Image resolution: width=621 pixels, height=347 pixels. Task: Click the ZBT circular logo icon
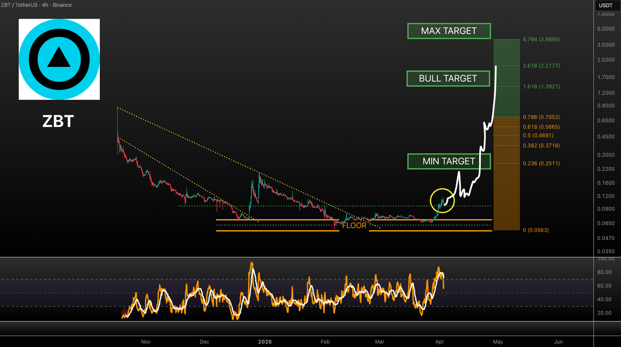tap(59, 59)
